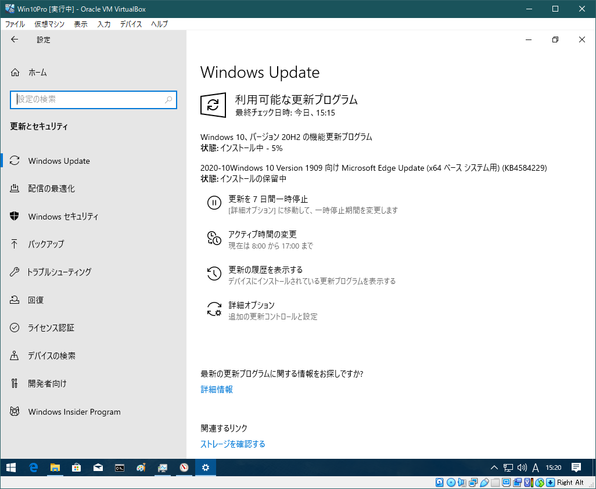596x489 pixels.
Task: Click the VirtualBox audio indicator
Action: click(x=462, y=483)
